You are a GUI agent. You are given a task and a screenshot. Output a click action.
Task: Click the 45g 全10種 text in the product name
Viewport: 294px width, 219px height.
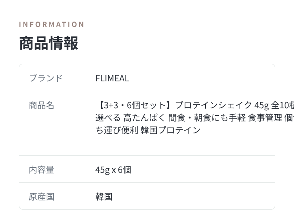274,105
